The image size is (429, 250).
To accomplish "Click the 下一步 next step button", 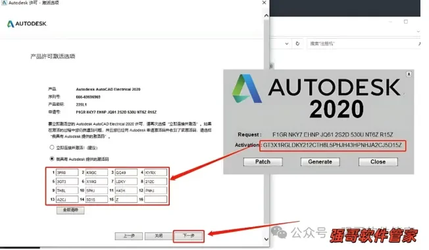I will 188,236.
